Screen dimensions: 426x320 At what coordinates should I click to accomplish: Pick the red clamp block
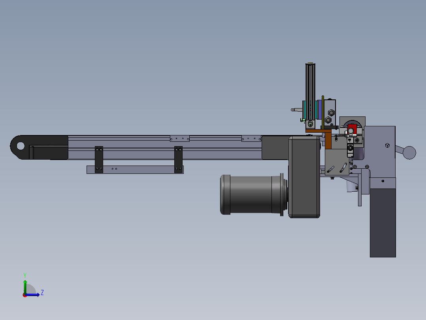point(352,129)
